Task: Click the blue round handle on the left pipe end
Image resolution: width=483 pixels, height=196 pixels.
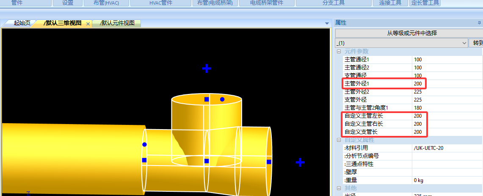Action: point(144,145)
